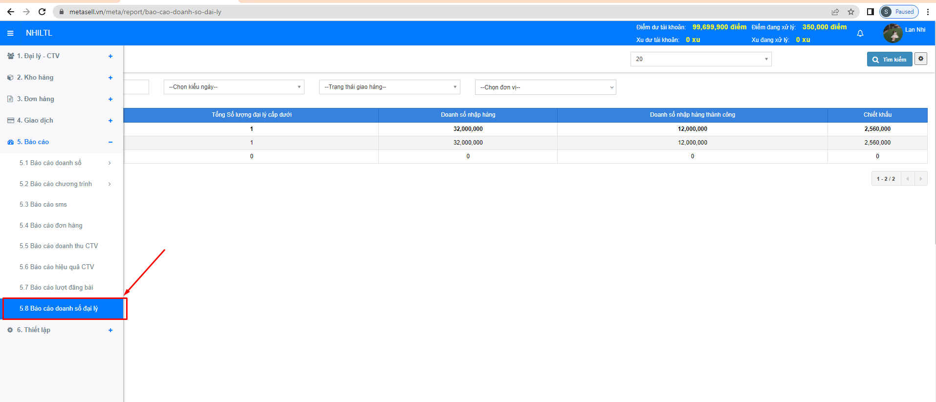Click the Tìm kiếm search button
This screenshot has height=402, width=936.
pos(889,59)
